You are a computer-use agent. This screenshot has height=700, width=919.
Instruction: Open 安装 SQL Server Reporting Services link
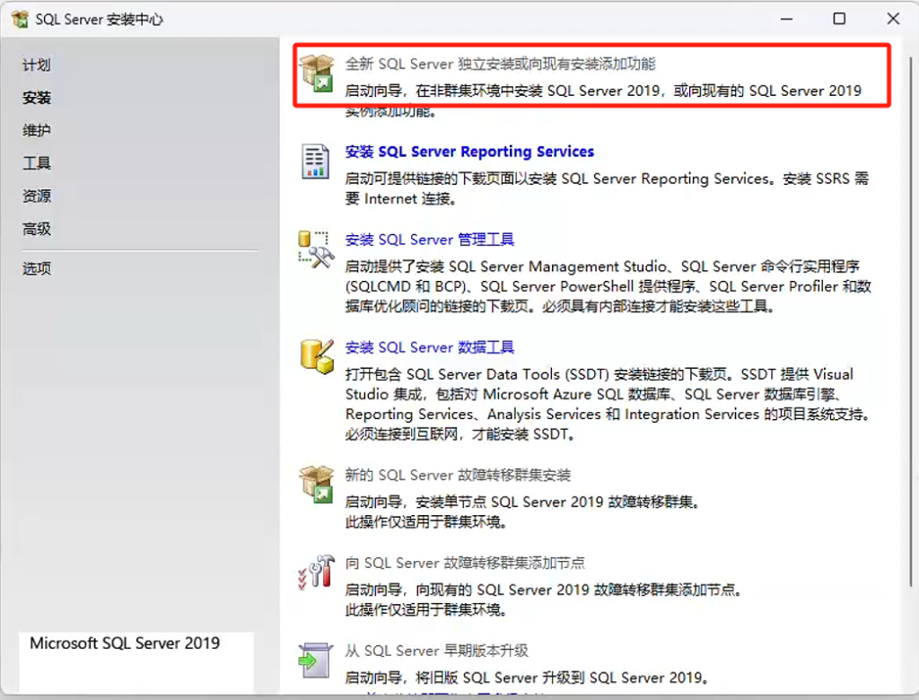coord(469,152)
